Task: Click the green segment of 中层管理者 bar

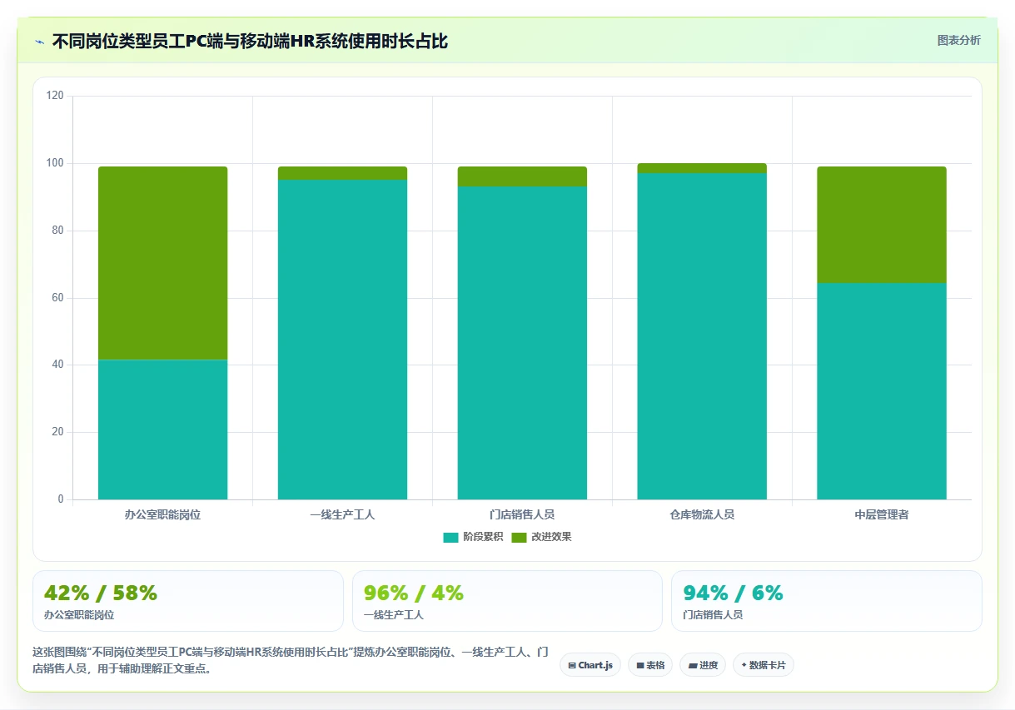Action: coord(882,225)
